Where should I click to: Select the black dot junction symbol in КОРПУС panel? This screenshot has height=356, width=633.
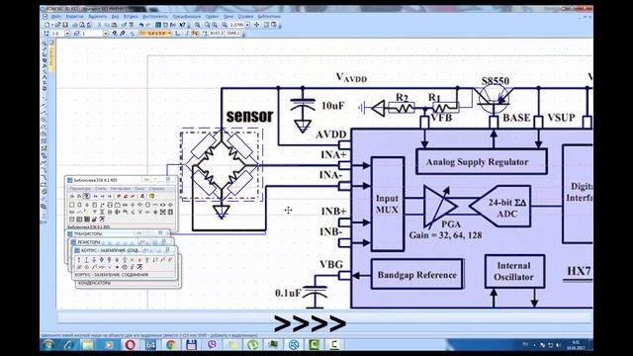pos(117,267)
